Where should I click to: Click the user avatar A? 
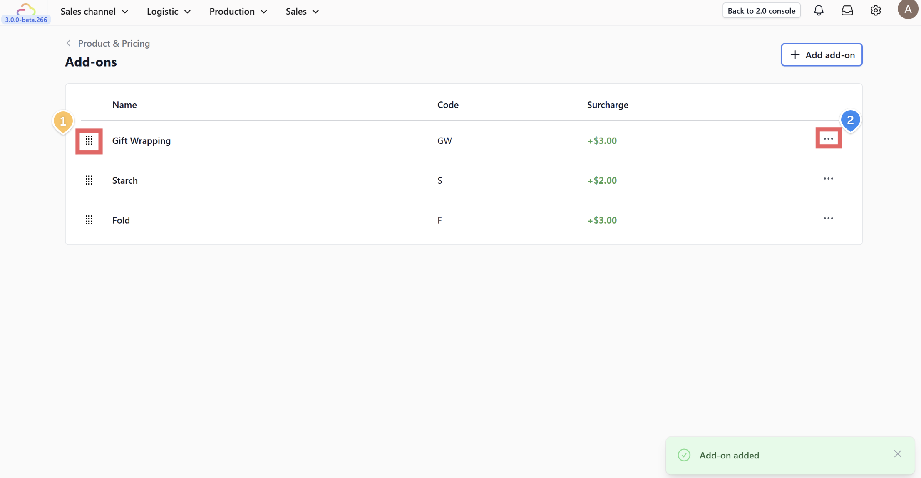click(908, 9)
